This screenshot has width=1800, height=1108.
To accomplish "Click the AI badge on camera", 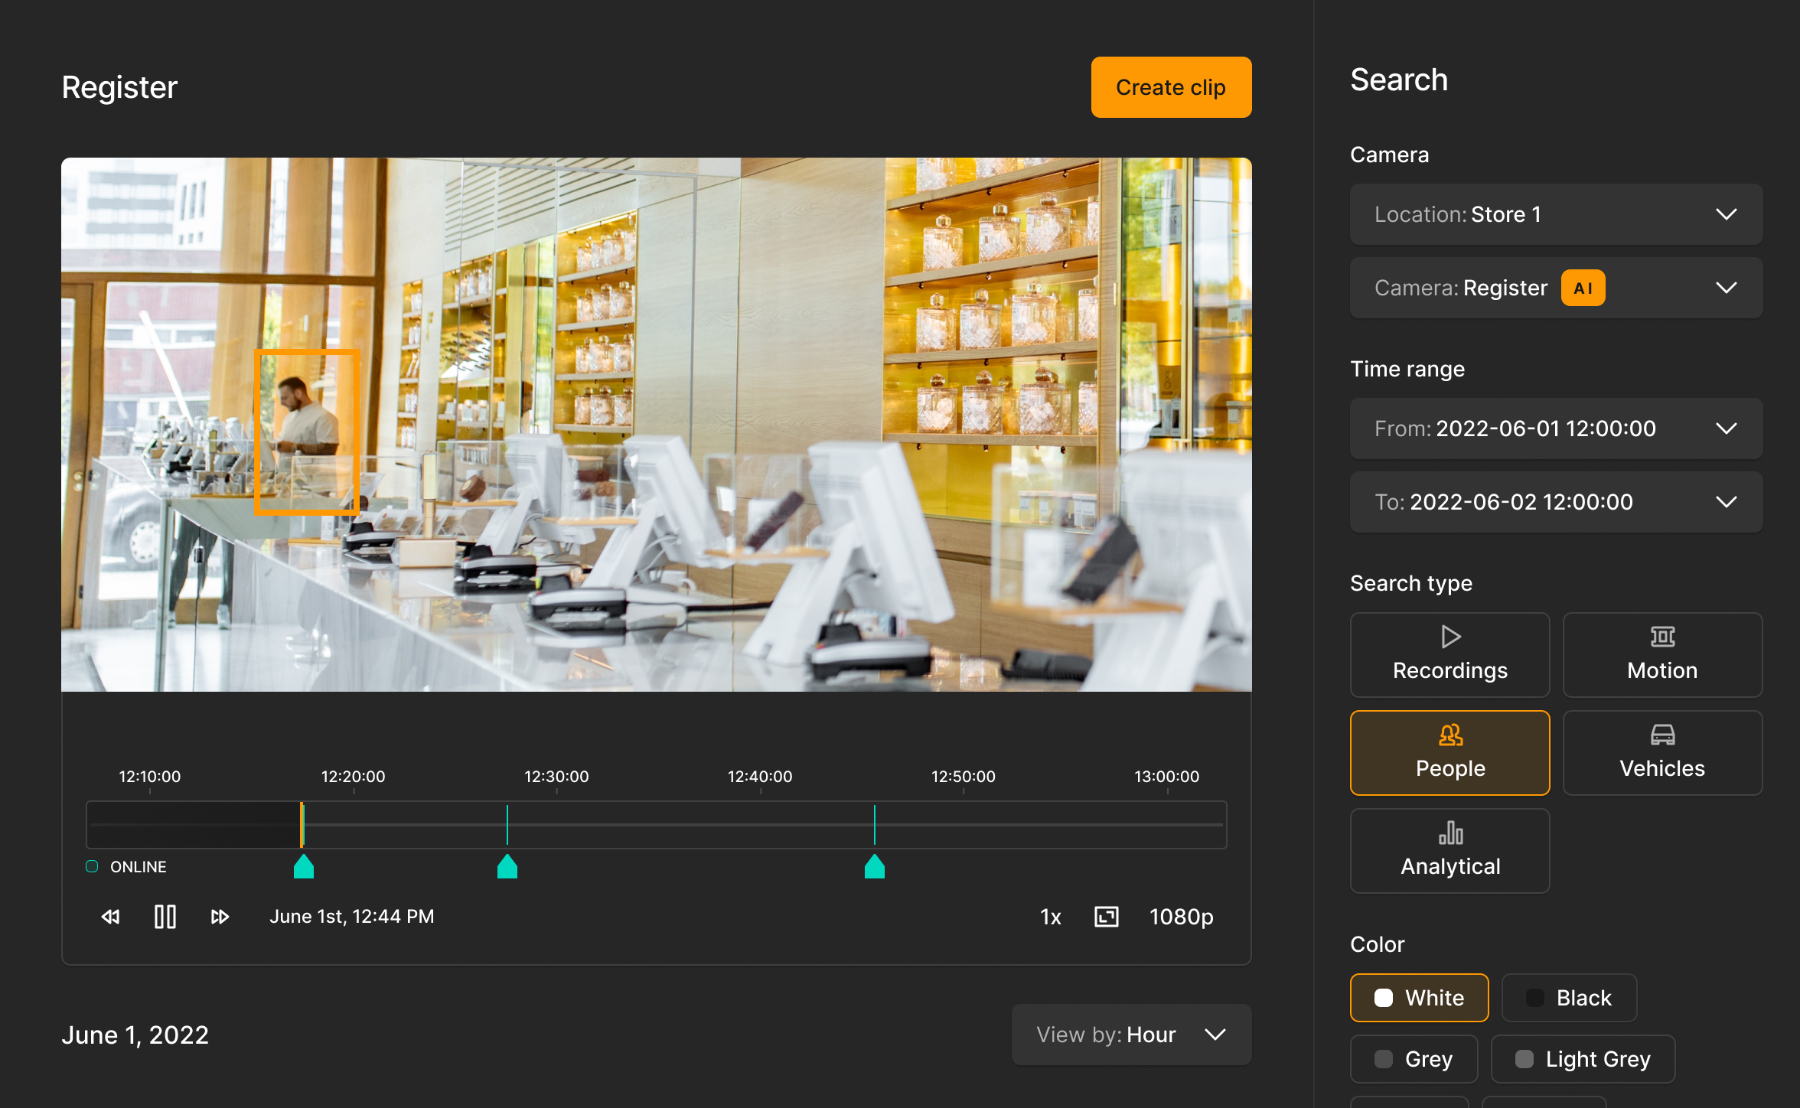I will pyautogui.click(x=1583, y=288).
